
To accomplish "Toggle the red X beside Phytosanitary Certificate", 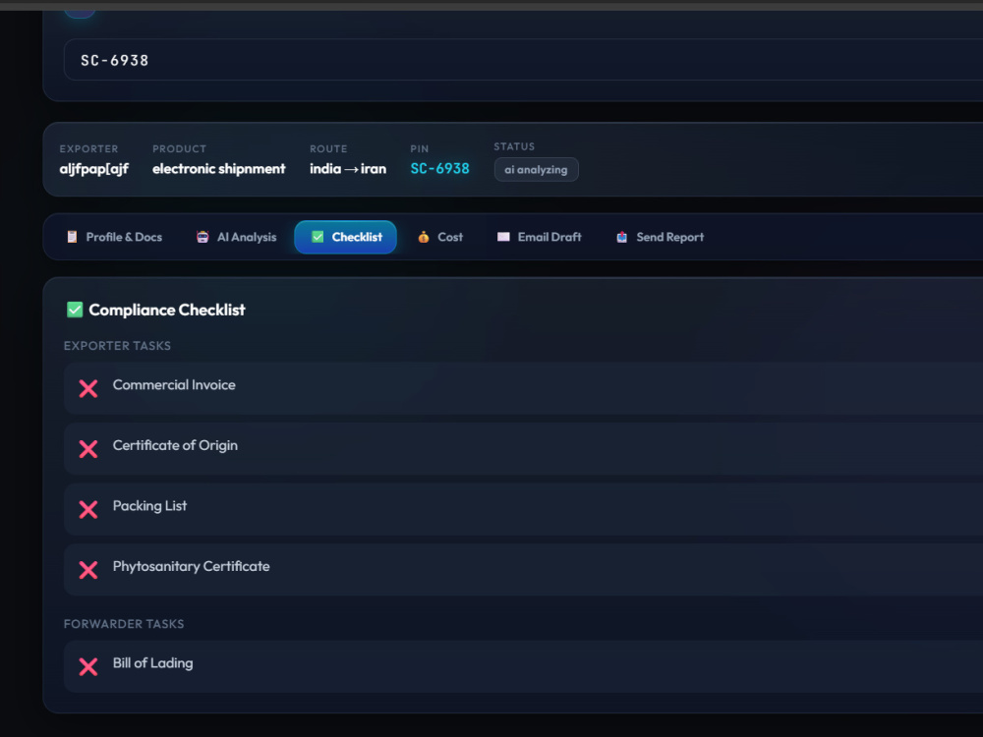I will [88, 570].
